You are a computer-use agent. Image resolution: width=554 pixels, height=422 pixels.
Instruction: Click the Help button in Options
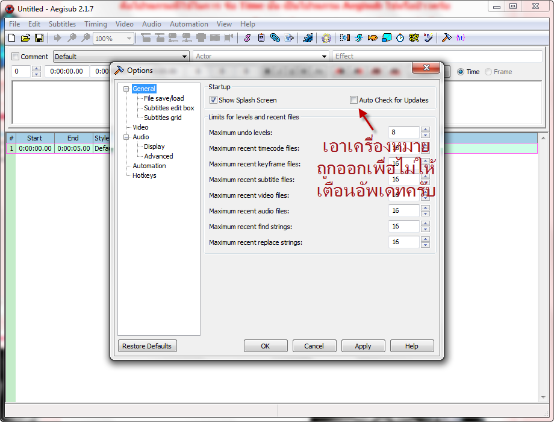pyautogui.click(x=412, y=346)
